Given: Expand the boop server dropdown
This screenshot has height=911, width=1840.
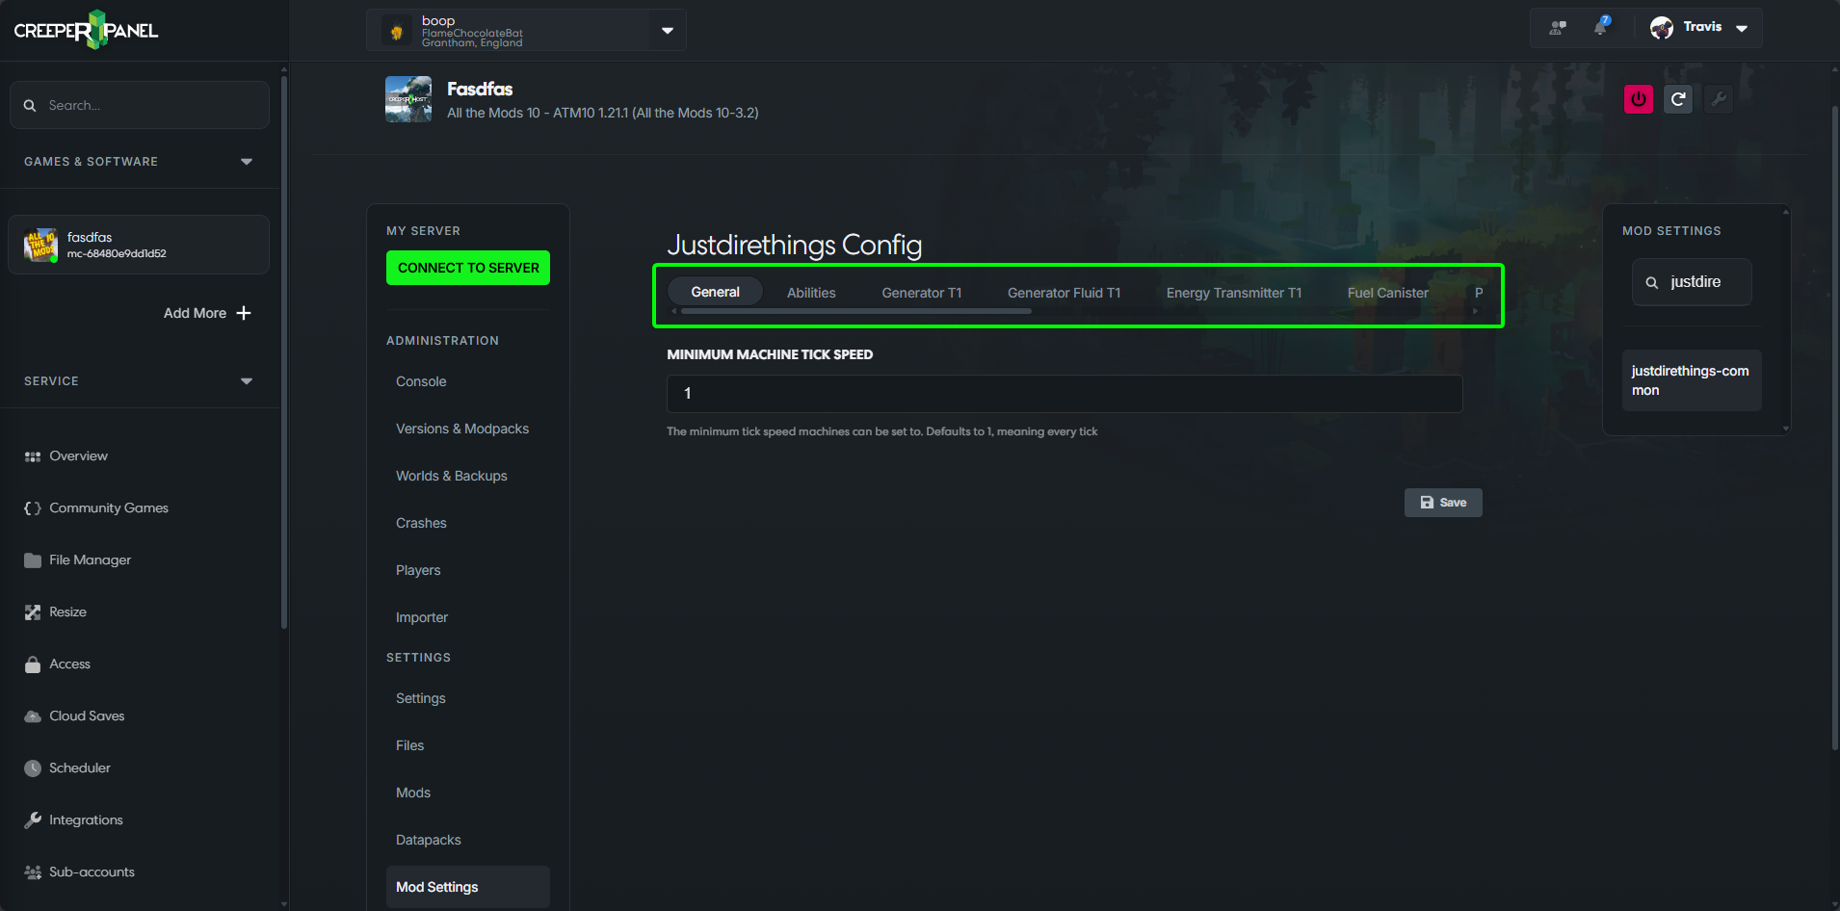Looking at the screenshot, I should 668,31.
